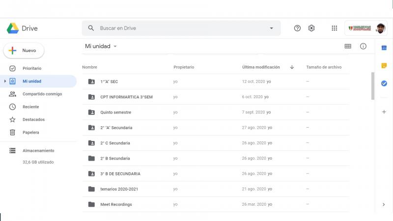393x221 pixels.
Task: Open Google Keep side panel icon
Action: pos(384,65)
